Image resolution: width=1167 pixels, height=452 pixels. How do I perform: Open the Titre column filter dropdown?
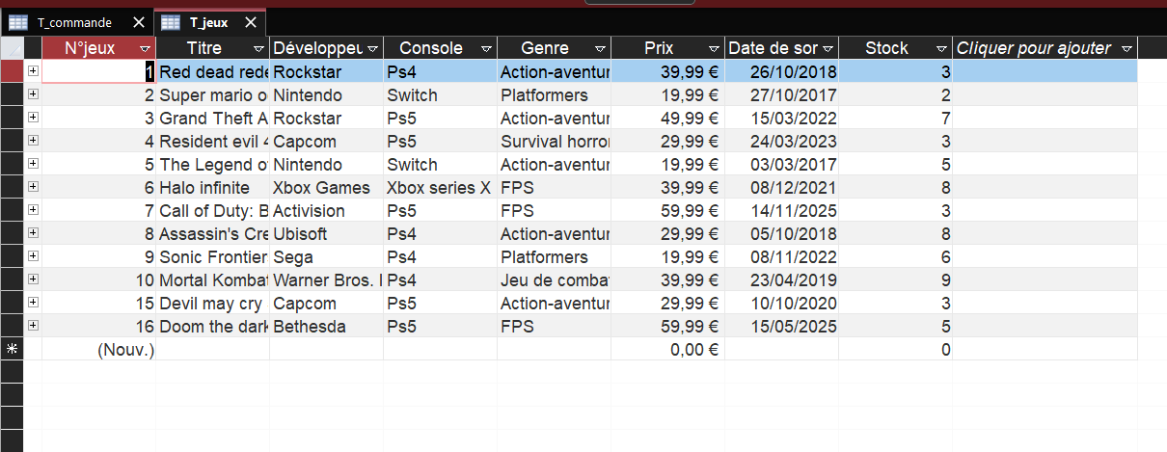coord(258,48)
